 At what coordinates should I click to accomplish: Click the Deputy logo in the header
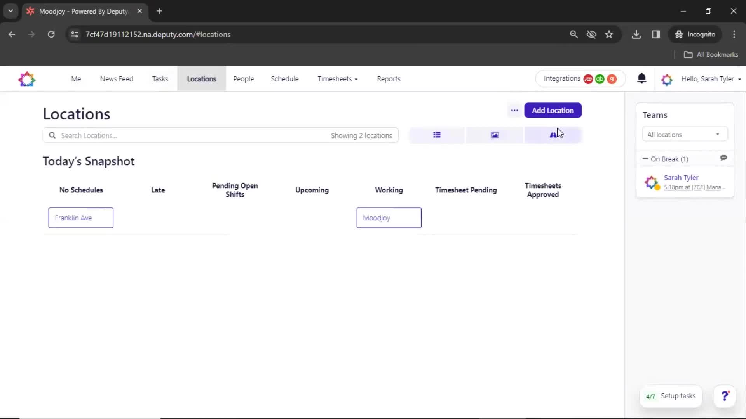[x=27, y=79]
